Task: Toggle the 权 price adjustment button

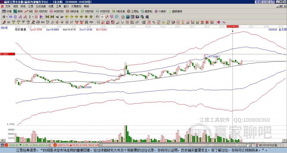Action: pos(36,17)
